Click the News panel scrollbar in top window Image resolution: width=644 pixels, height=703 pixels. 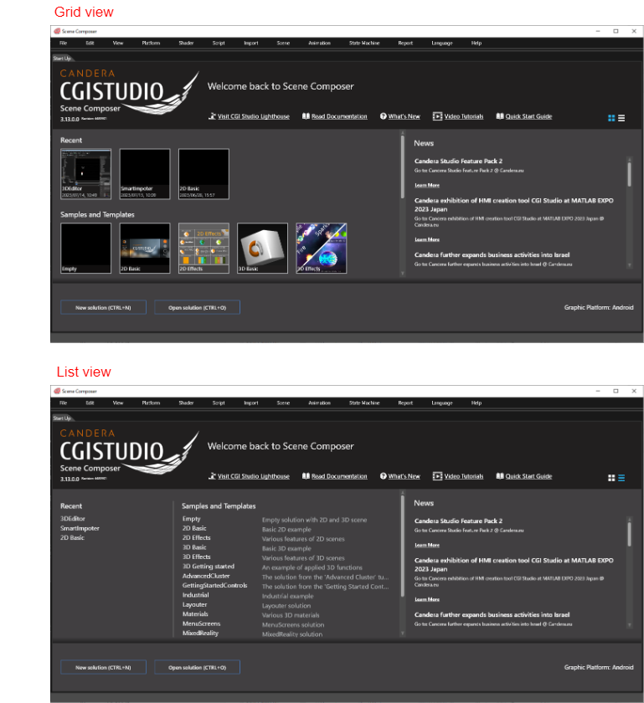[x=629, y=174]
